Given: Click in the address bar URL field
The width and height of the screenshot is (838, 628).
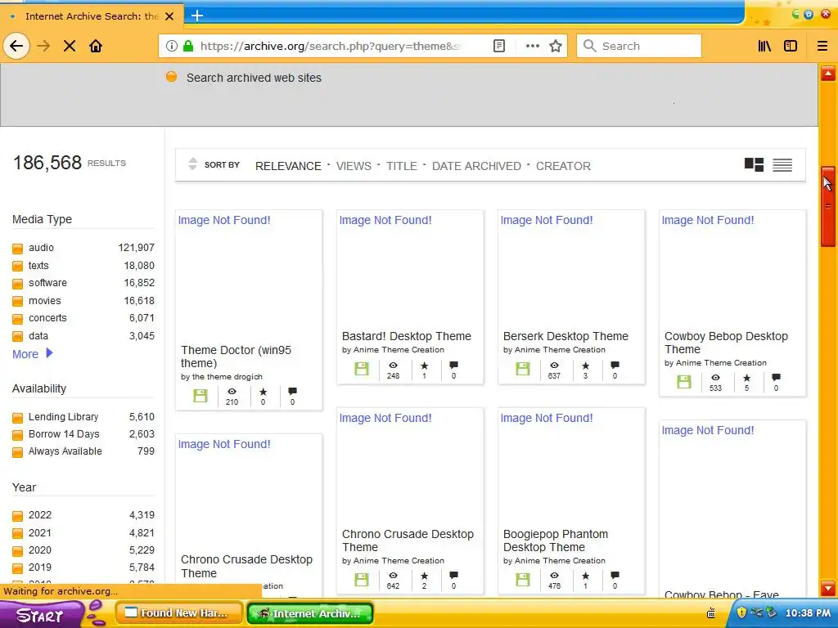Looking at the screenshot, I should coord(331,46).
